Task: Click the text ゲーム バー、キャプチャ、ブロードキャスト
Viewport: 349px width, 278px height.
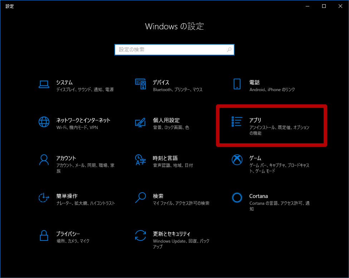Action: pyautogui.click(x=279, y=168)
